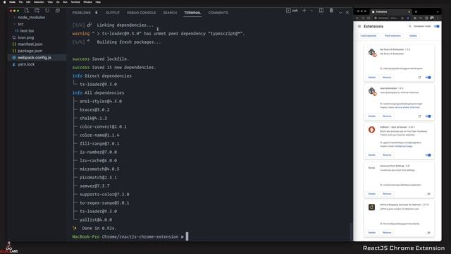Click the Walmart shopping assistant extension icon
The width and height of the screenshot is (451, 254).
click(371, 207)
